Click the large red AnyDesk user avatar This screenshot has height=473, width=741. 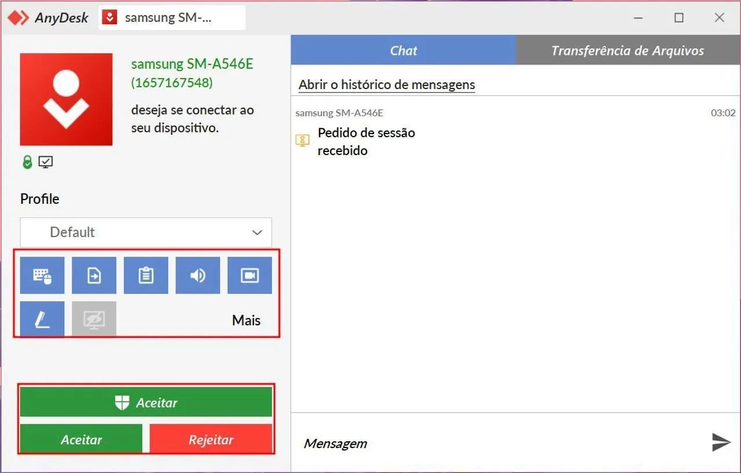tap(67, 99)
